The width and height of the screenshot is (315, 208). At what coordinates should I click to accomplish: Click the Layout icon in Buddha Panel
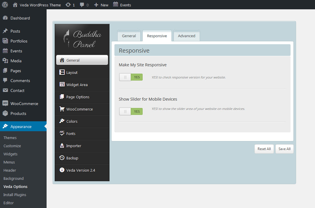pyautogui.click(x=62, y=72)
